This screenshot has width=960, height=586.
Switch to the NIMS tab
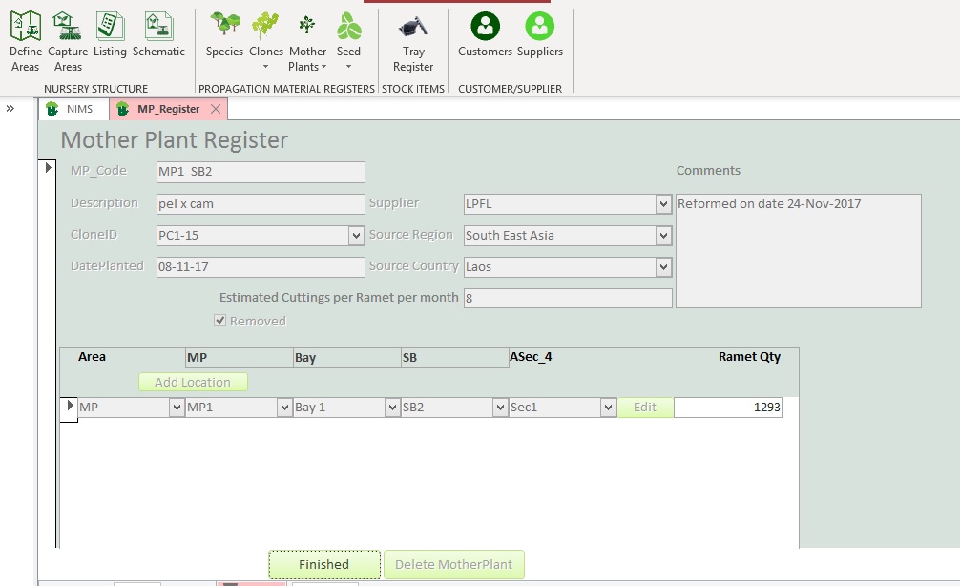(74, 109)
